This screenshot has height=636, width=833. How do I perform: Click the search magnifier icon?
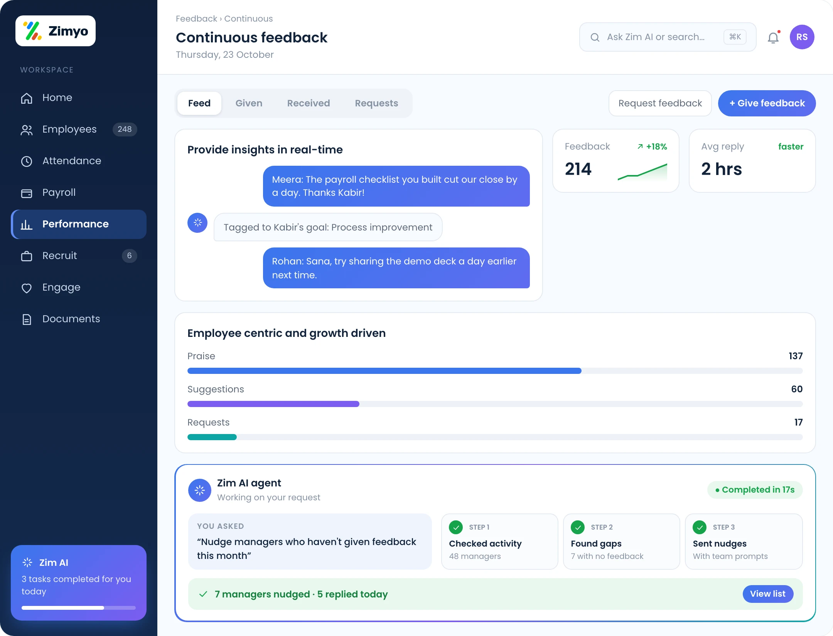(x=595, y=37)
